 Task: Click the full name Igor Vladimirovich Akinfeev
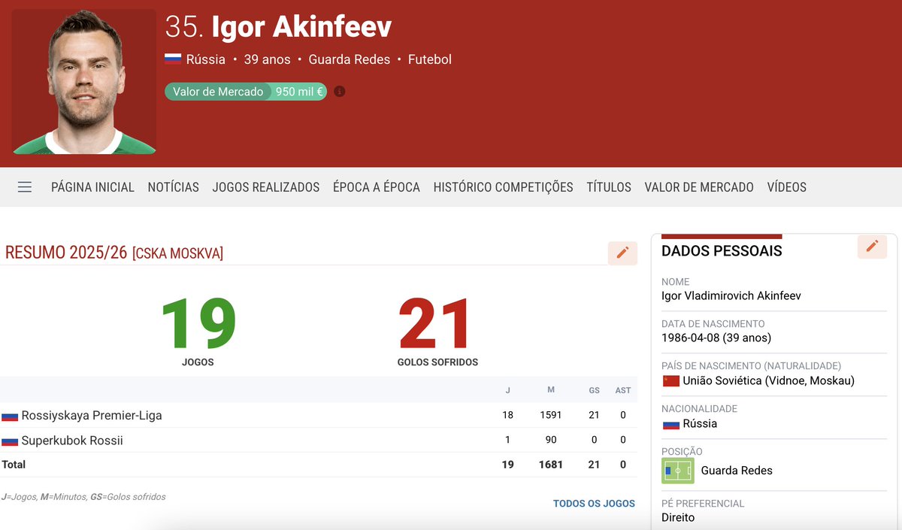tap(731, 296)
